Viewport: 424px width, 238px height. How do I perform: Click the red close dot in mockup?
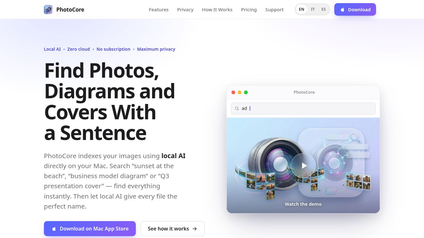point(233,92)
